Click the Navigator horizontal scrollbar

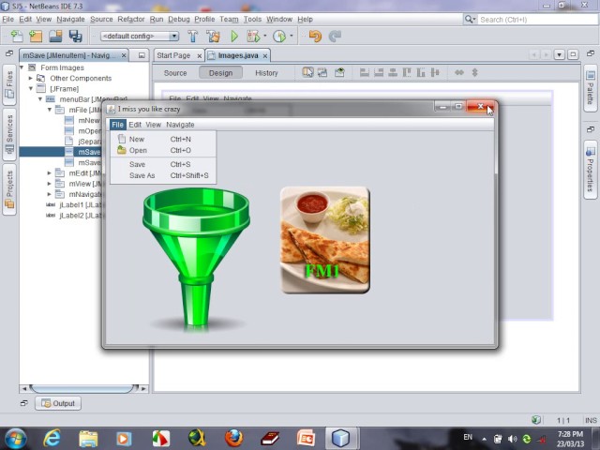[83, 388]
